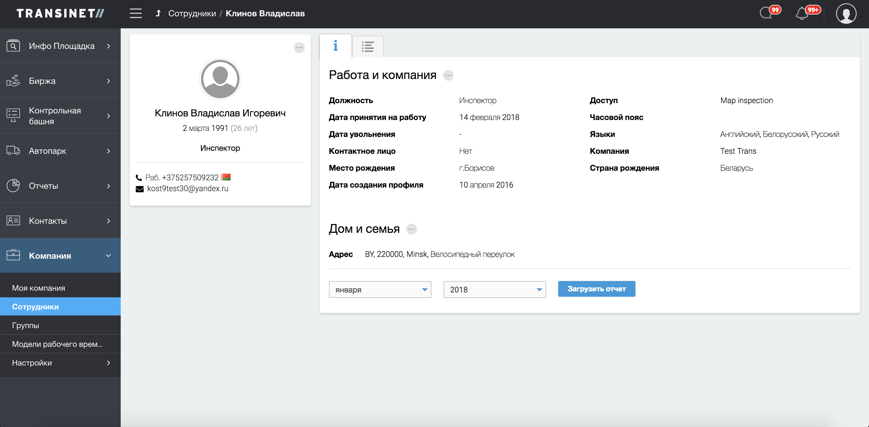Open options dots on employee card

point(299,48)
